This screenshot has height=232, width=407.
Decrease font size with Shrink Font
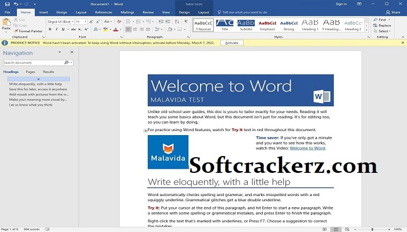tap(98, 22)
